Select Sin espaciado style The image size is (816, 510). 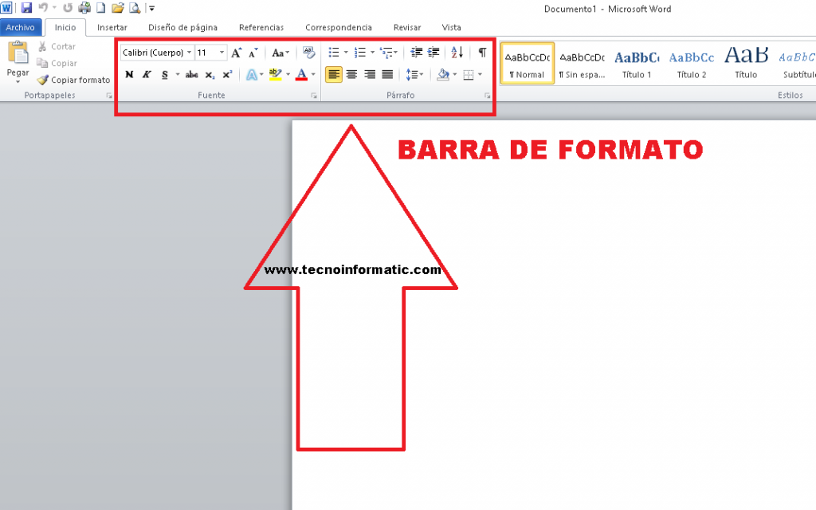point(582,63)
